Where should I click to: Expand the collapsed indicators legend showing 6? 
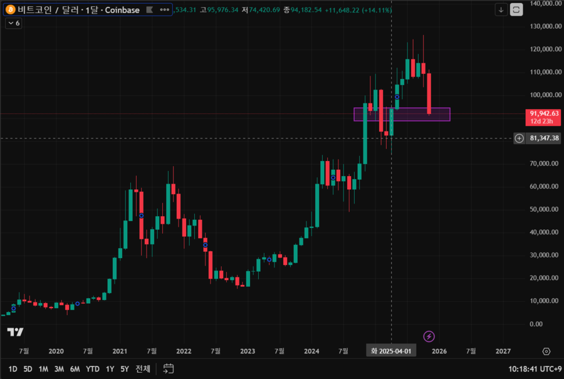point(13,23)
